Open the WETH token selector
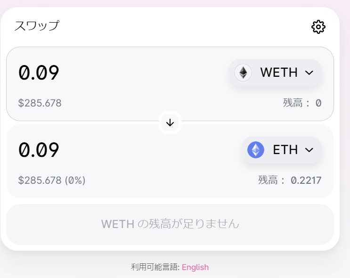Viewport: 350px width, 278px height. point(275,73)
